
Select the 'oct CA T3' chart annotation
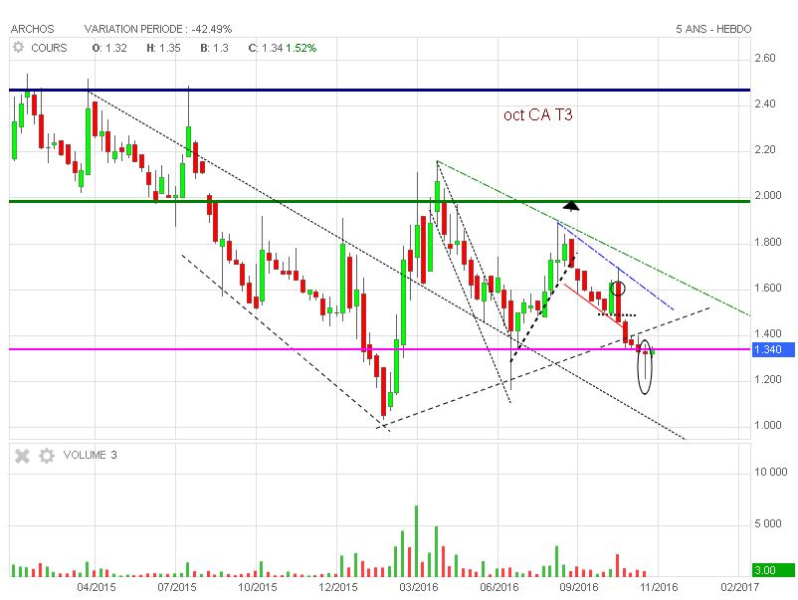538,115
